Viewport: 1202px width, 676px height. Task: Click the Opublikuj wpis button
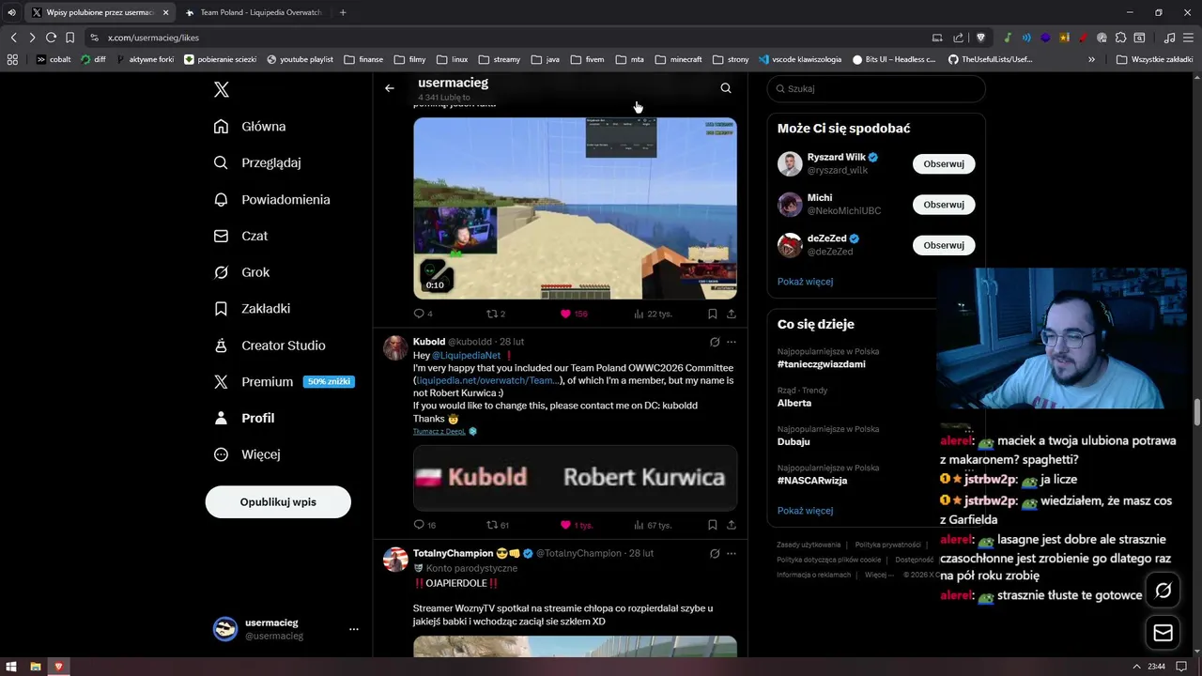[x=278, y=501]
